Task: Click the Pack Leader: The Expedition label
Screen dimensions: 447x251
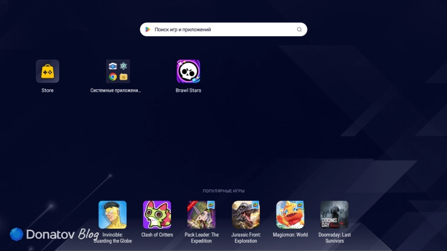Action: tap(201, 238)
